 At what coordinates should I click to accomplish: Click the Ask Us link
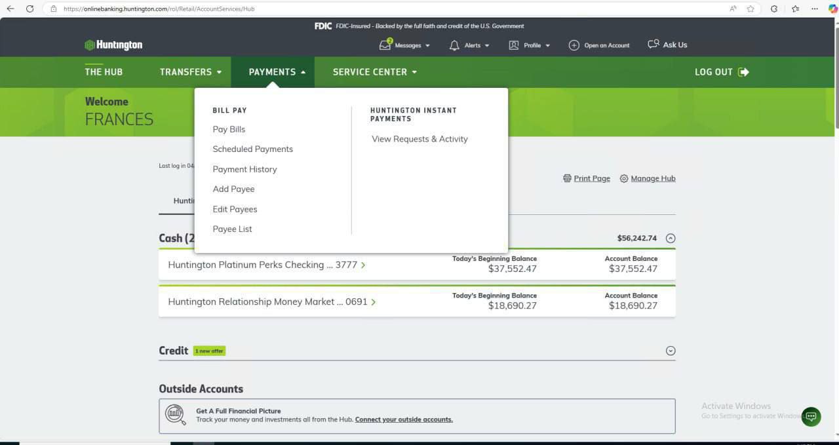point(675,45)
